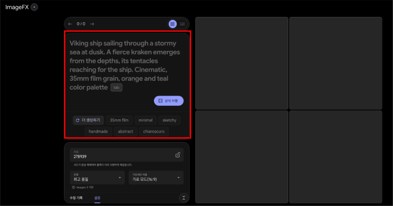Go to previous generation with left arrow
The width and height of the screenshot is (393, 206).
point(70,24)
